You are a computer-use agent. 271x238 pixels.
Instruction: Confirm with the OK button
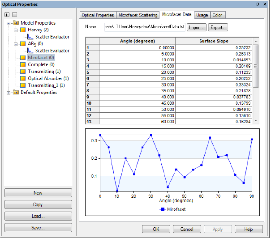(x=156, y=229)
